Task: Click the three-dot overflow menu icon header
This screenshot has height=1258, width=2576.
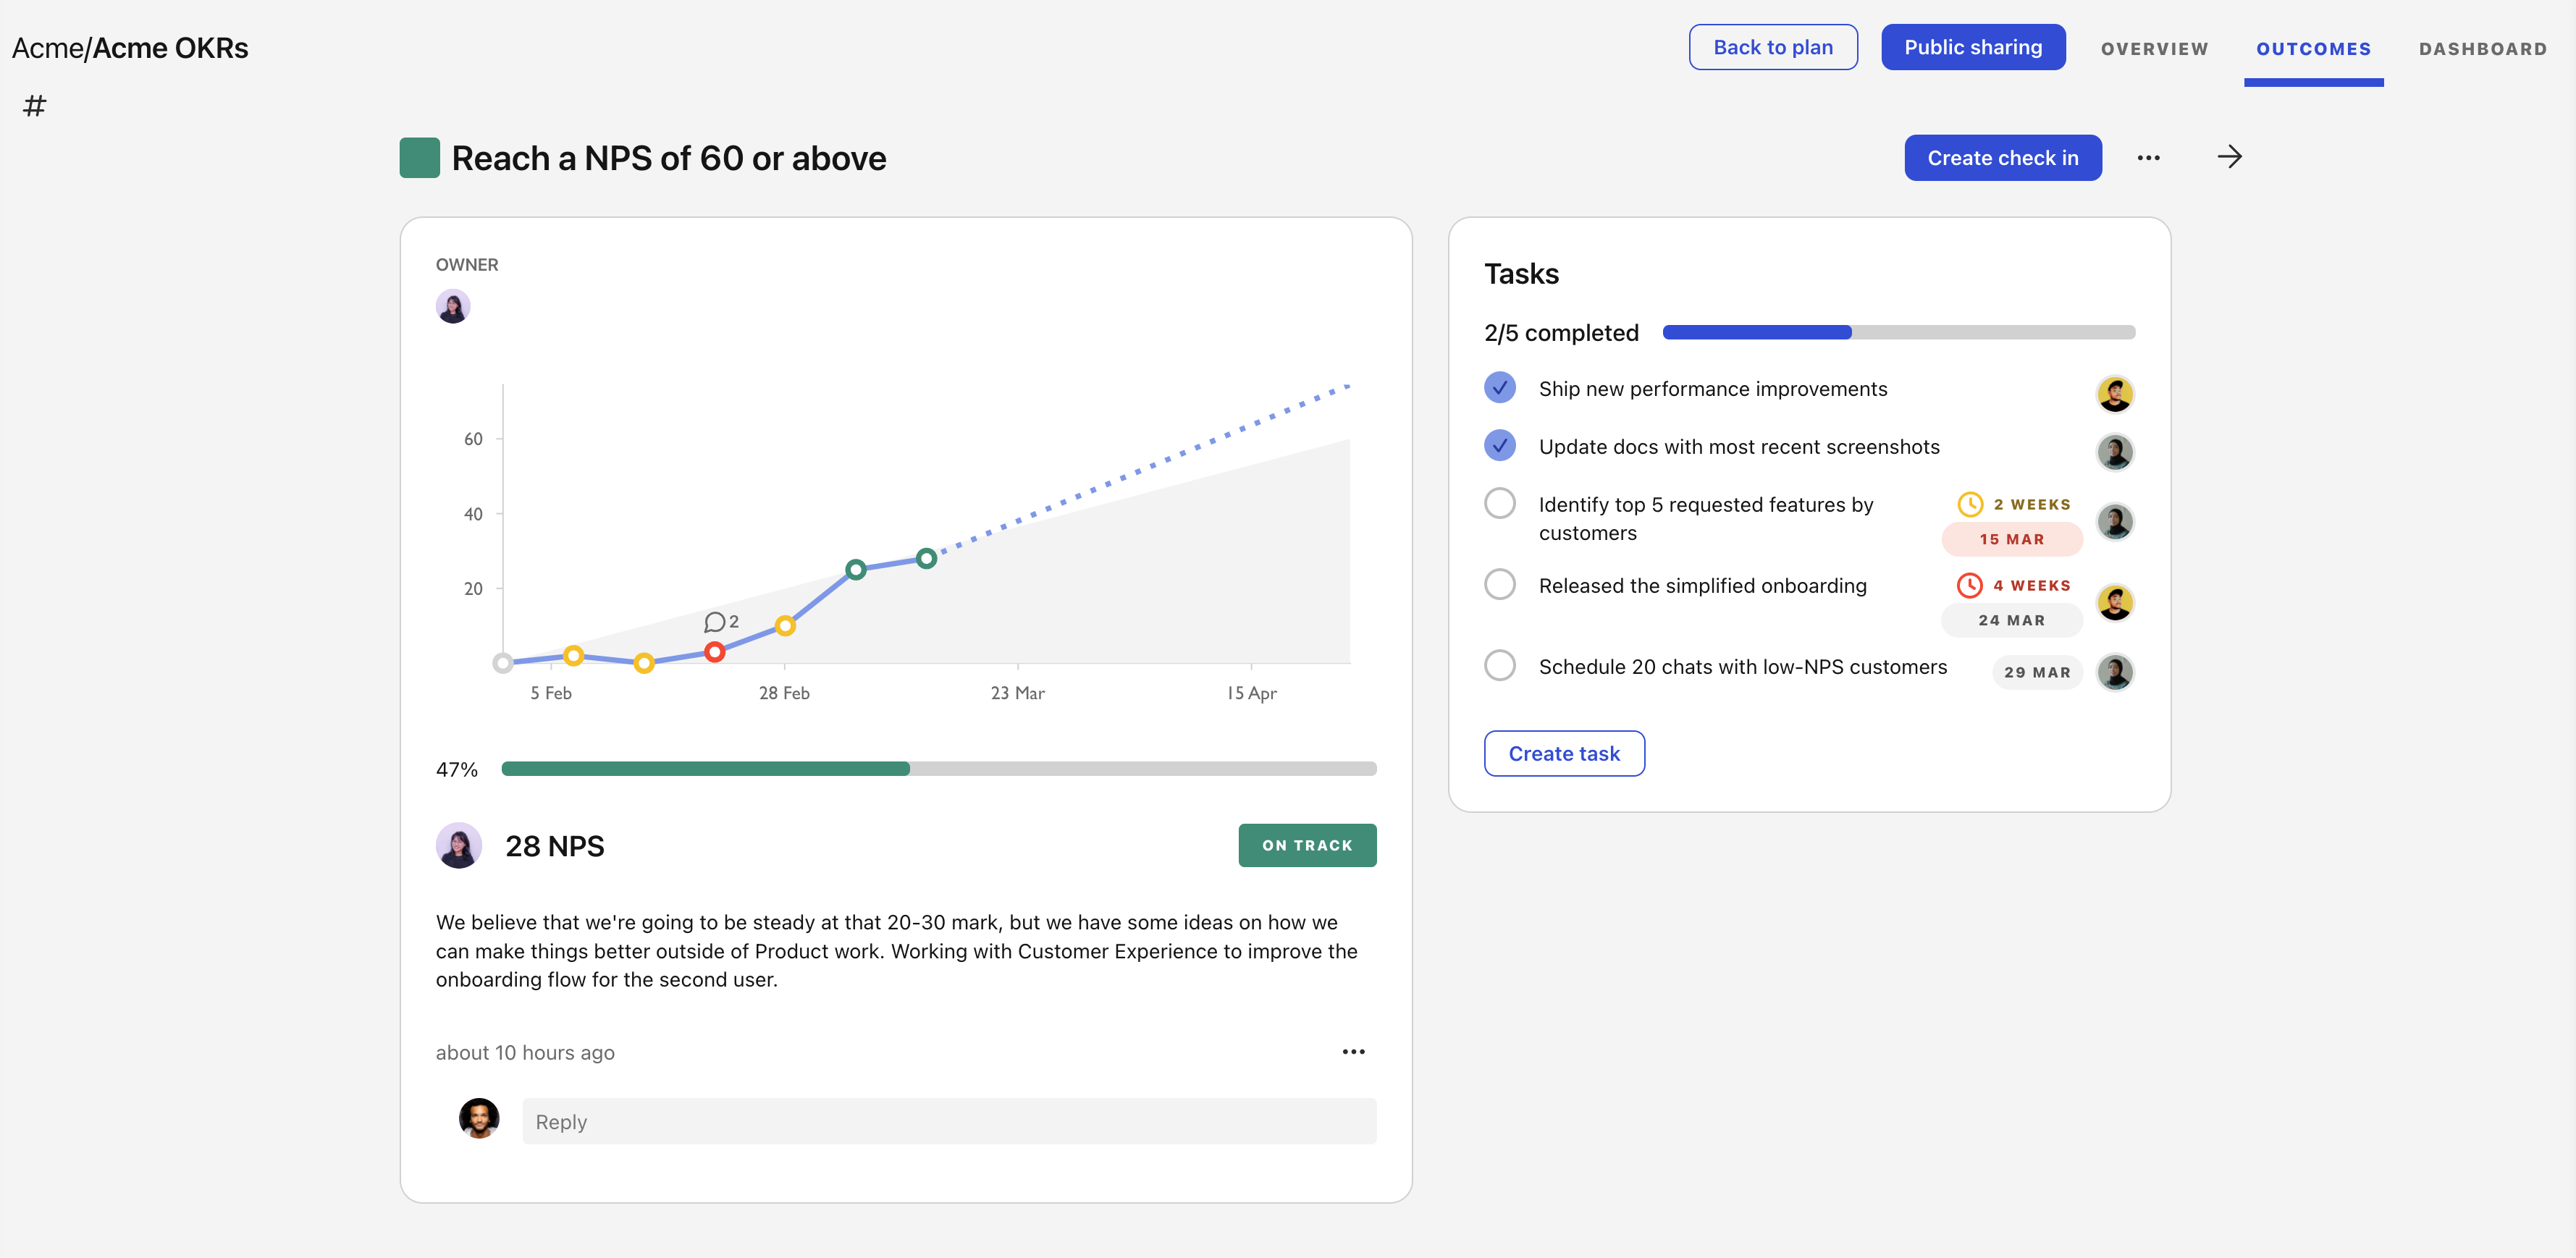Action: [x=2149, y=156]
